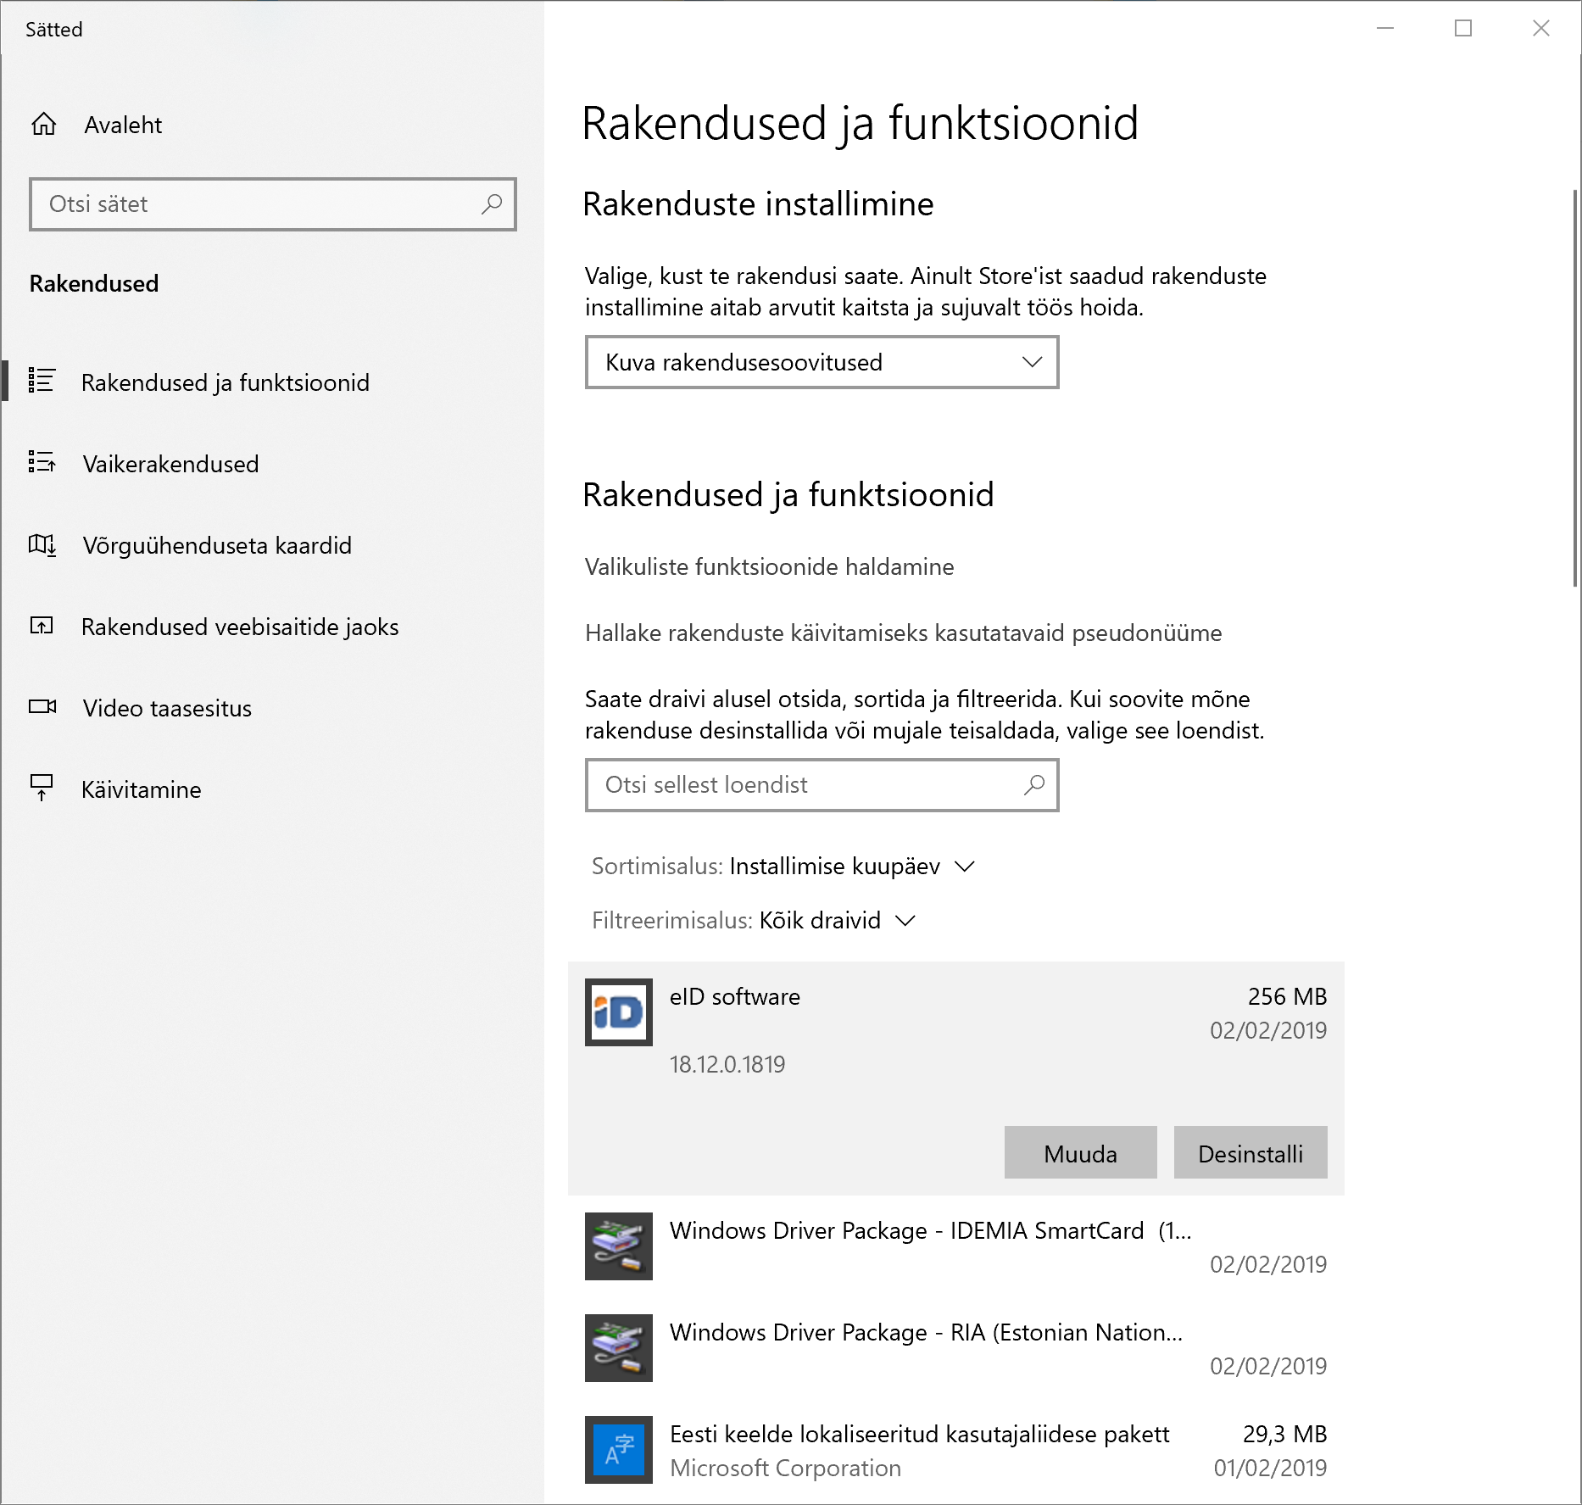Select Vaikerakendused in the sidebar
Image resolution: width=1582 pixels, height=1505 pixels.
(x=170, y=464)
